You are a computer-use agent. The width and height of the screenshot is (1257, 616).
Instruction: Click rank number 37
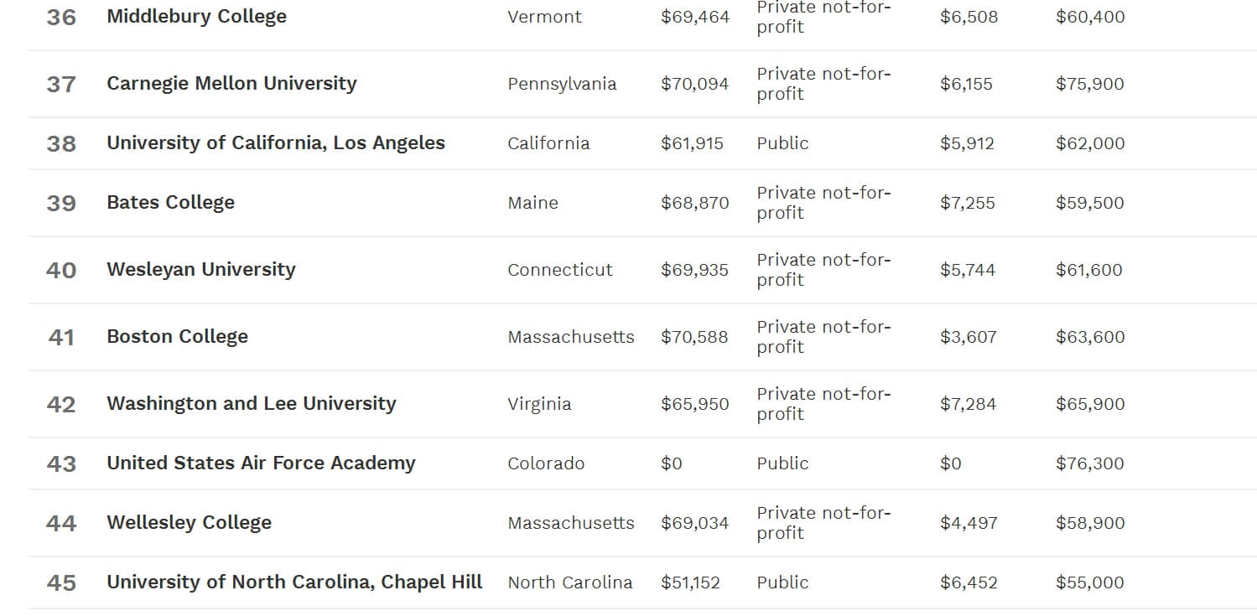(x=61, y=84)
